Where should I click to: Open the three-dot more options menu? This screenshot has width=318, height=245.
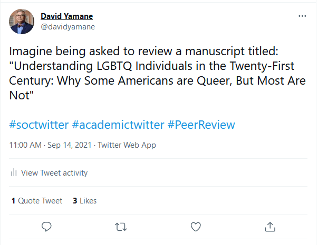pyautogui.click(x=302, y=16)
